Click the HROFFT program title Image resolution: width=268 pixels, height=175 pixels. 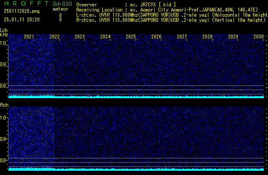26,3
